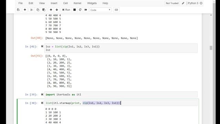Run cell In [30] with its run icon
220x124 pixels.
(x=42, y=103)
